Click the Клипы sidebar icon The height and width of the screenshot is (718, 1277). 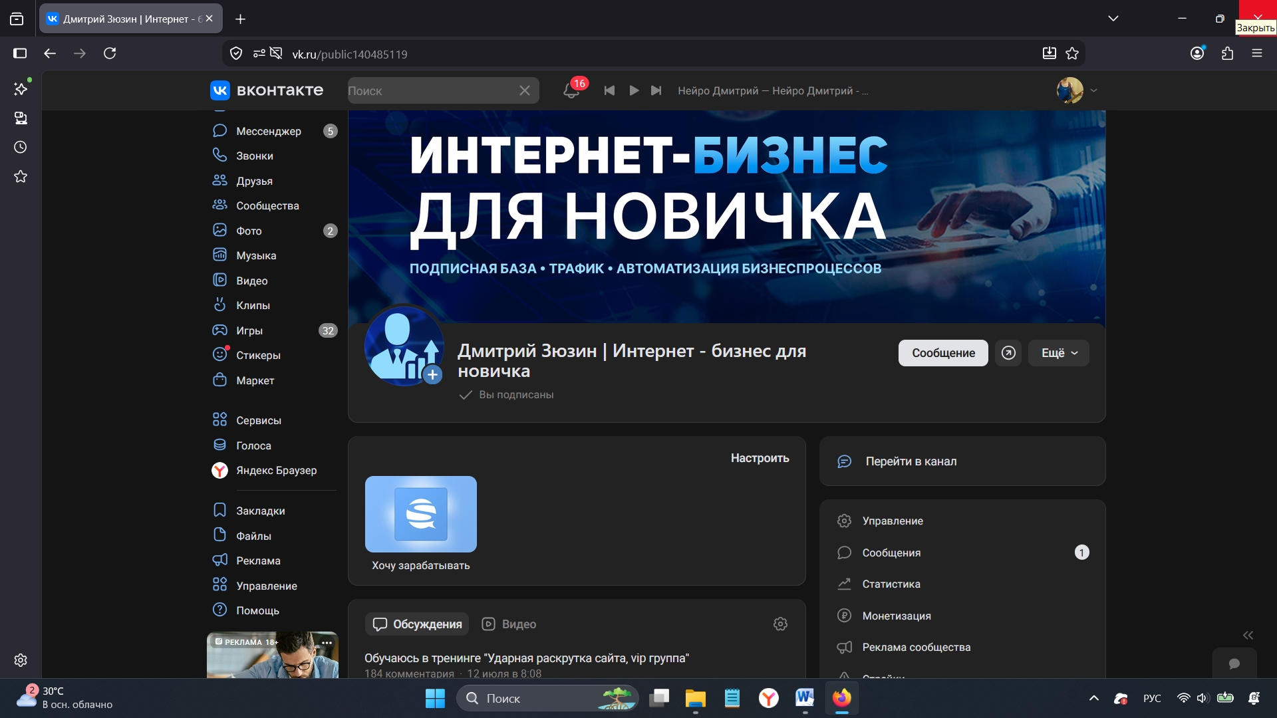pyautogui.click(x=219, y=304)
